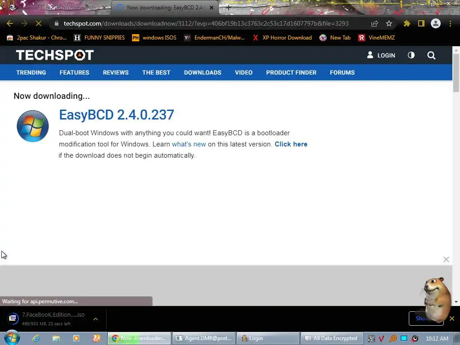This screenshot has height=345, width=460.
Task: Click the Show all downloads button
Action: click(x=426, y=318)
